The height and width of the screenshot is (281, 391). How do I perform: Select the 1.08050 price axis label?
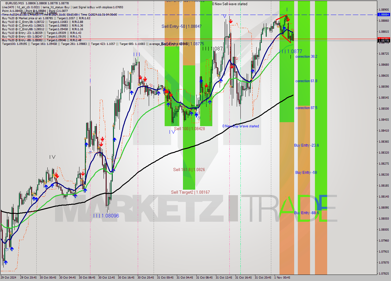(x=384, y=219)
